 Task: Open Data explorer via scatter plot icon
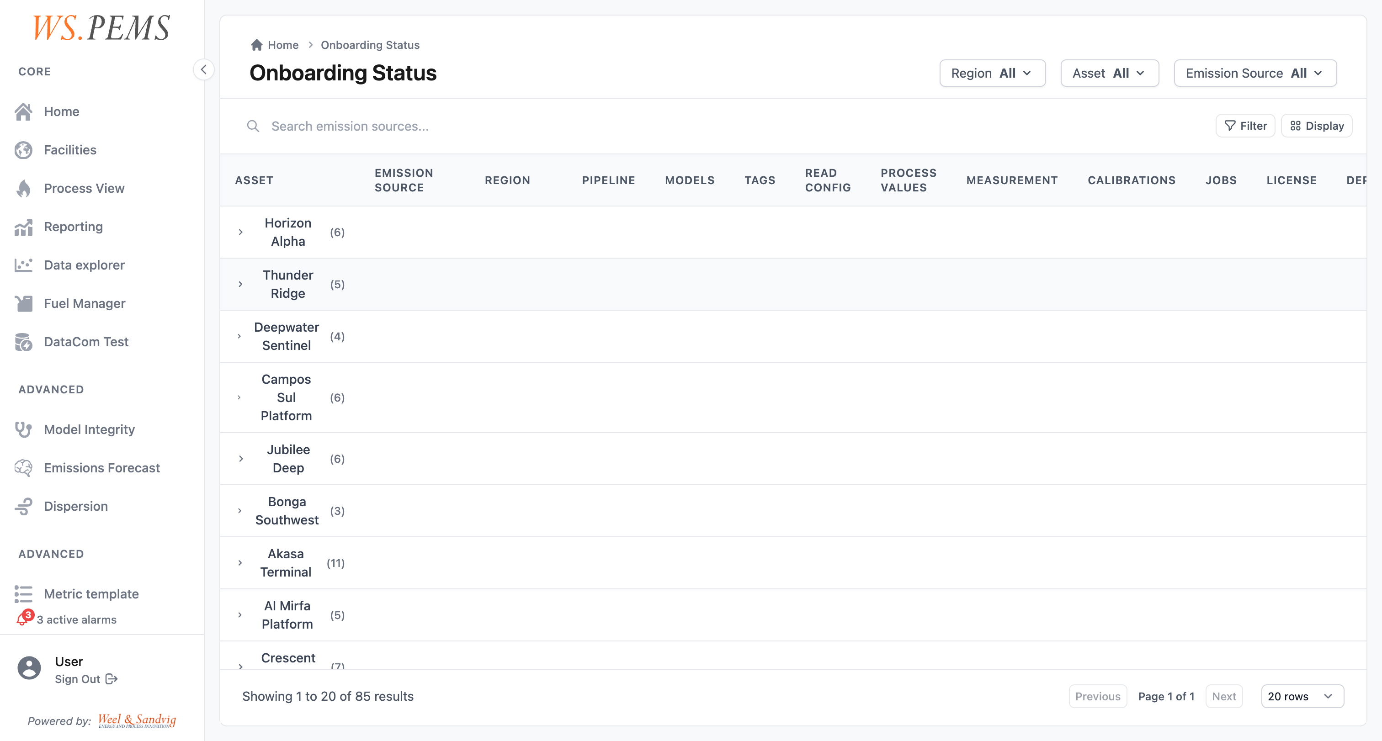point(24,265)
